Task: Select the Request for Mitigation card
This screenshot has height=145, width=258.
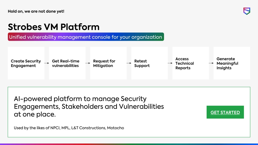Action: click(108, 63)
